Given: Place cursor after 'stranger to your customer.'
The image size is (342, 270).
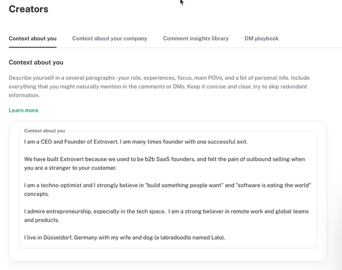Looking at the screenshot, I should pos(117,168).
